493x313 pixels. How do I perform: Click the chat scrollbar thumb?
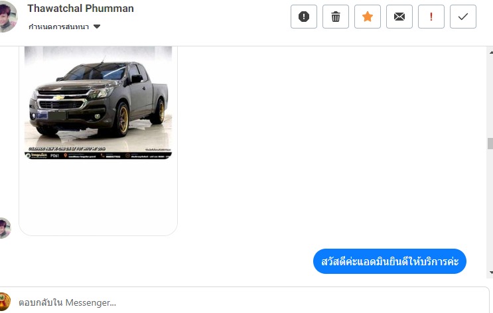tap(490, 144)
